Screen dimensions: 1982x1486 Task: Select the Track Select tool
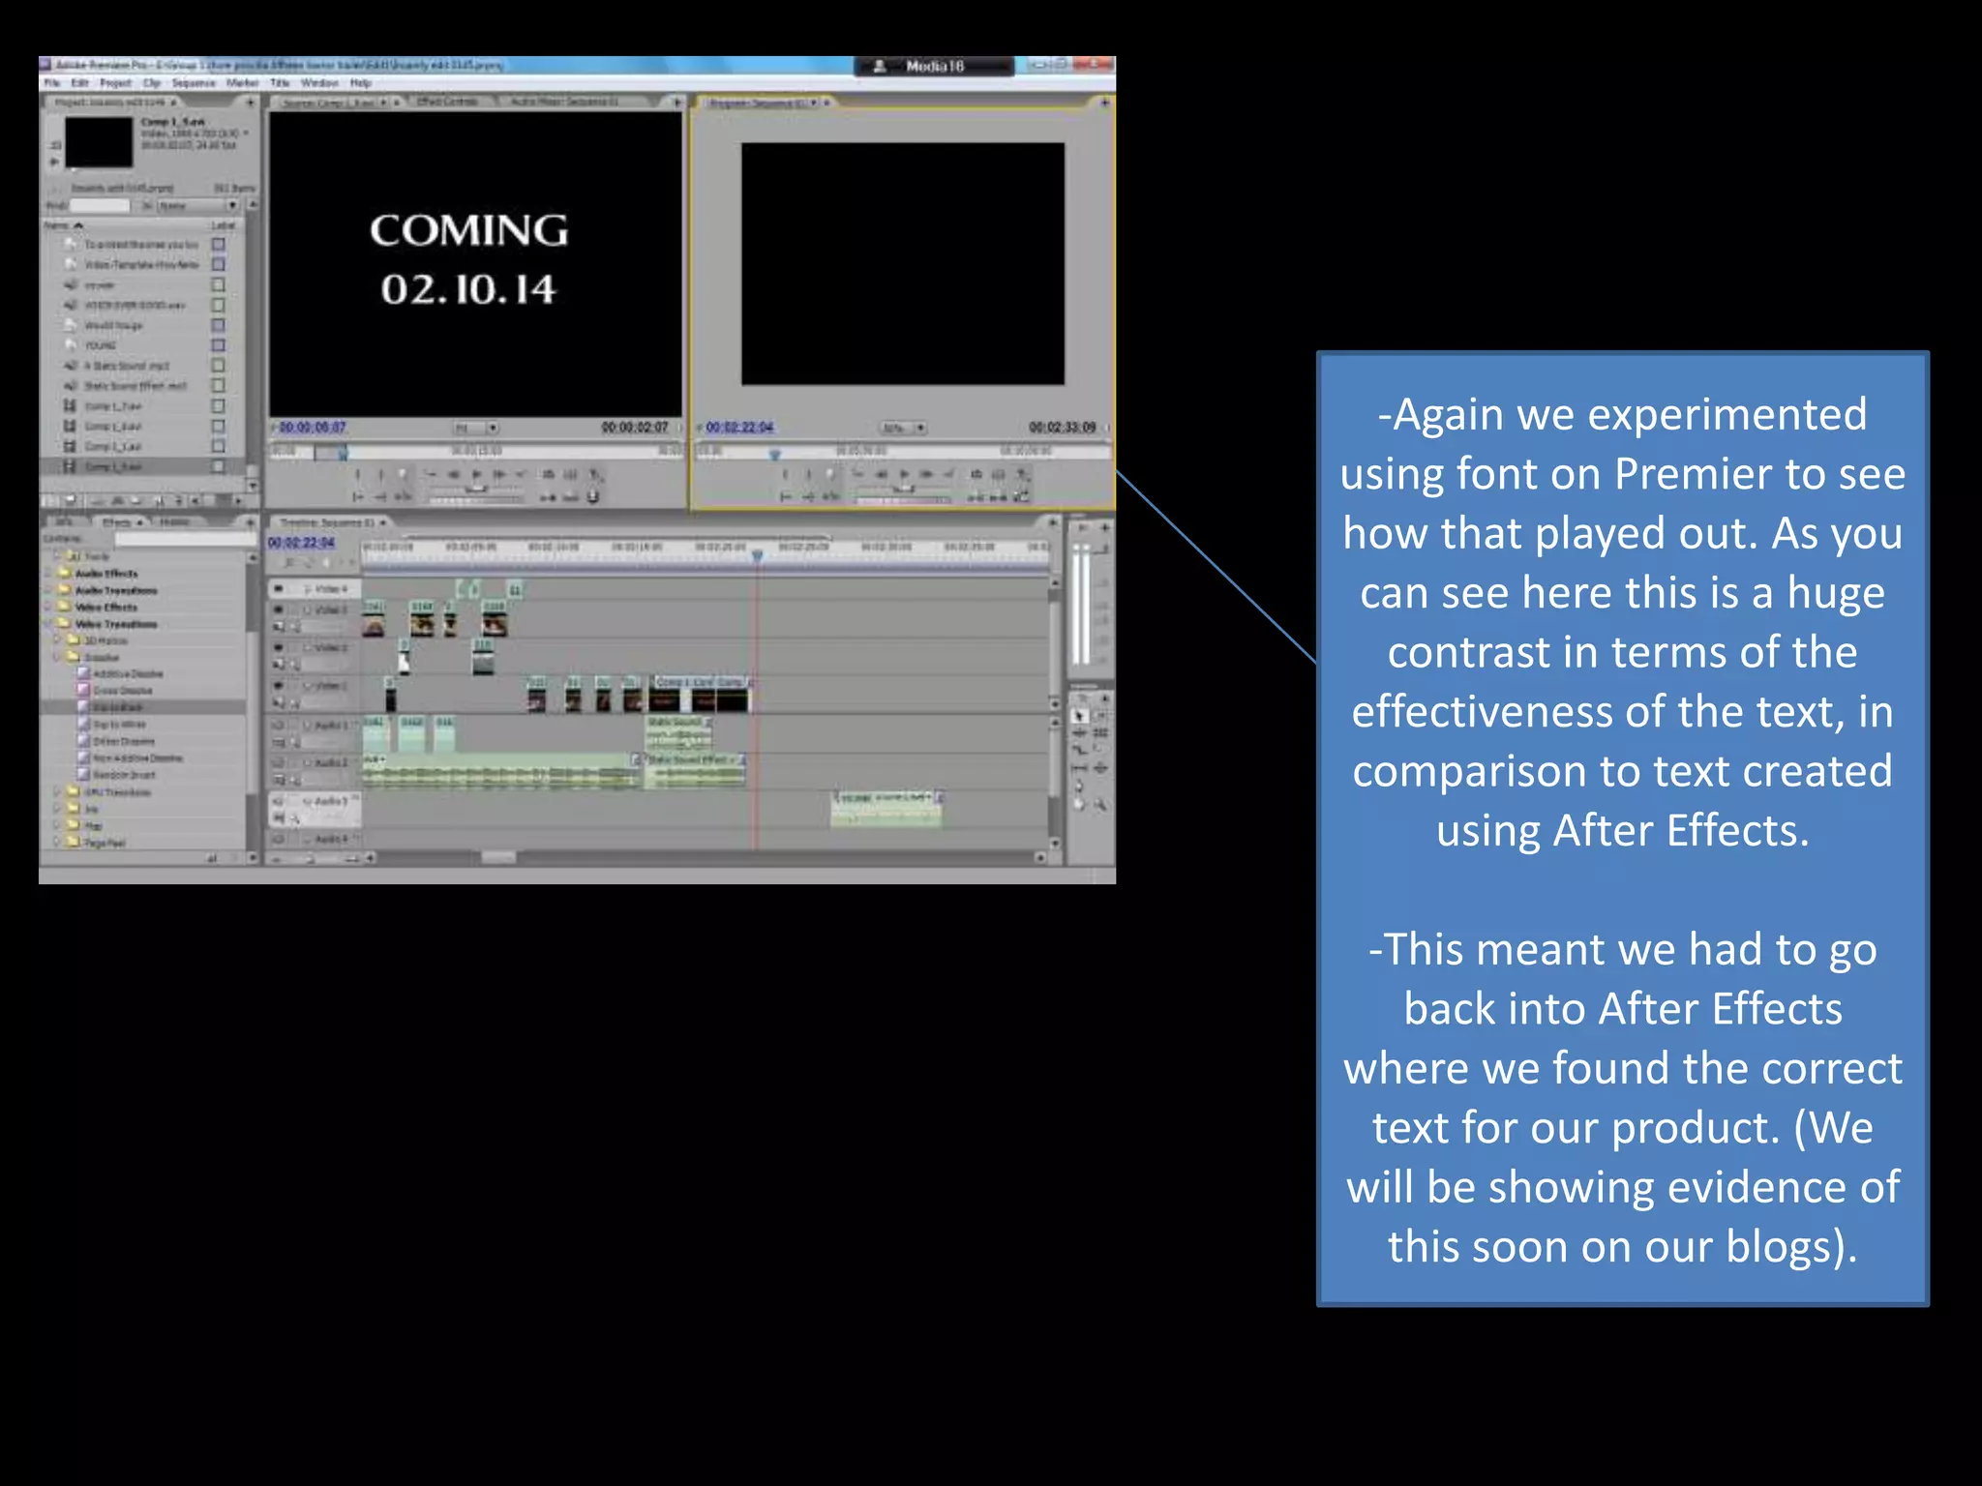click(x=1099, y=716)
